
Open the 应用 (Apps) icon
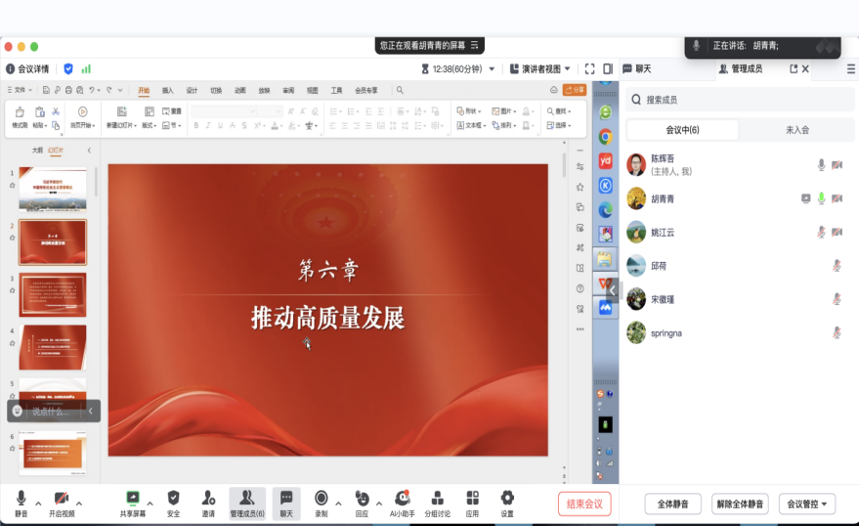pyautogui.click(x=472, y=500)
